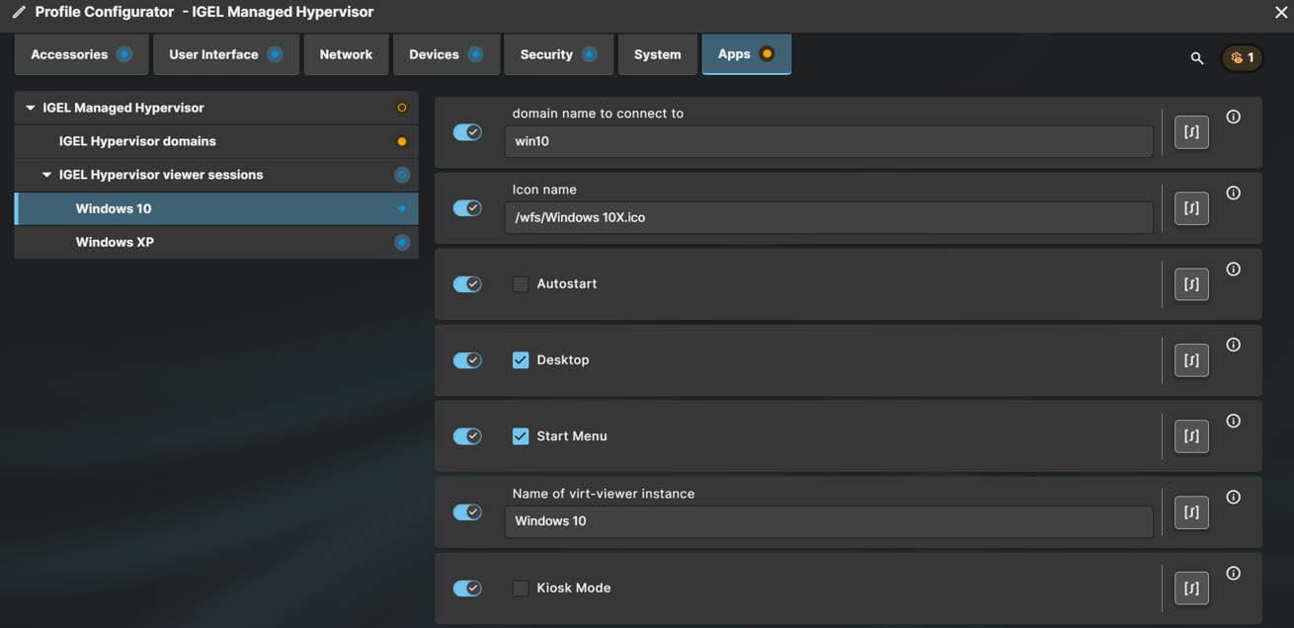Click the variable bracket button for Autostart

[x=1191, y=284]
